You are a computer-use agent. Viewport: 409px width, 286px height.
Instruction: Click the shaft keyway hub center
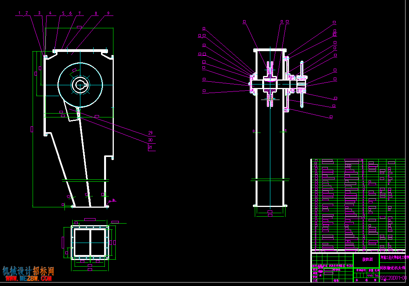[80, 85]
